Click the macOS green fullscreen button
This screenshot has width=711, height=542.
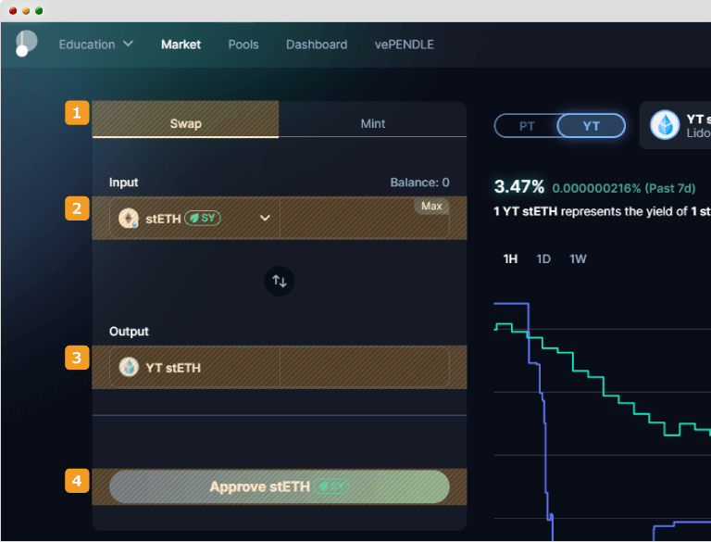tap(39, 11)
